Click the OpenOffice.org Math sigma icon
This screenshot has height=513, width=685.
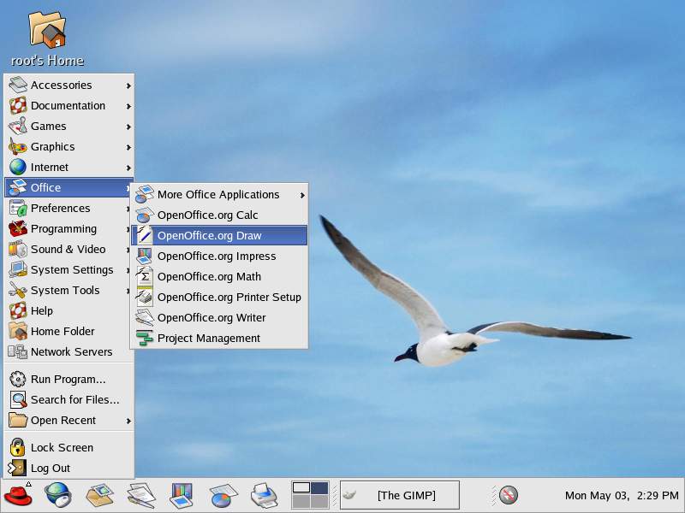(144, 276)
